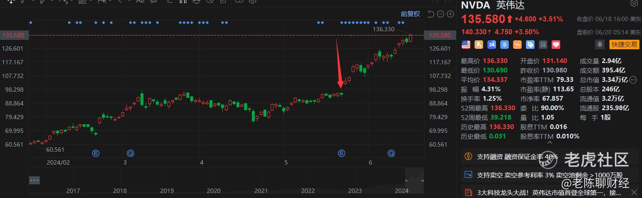Image resolution: width=642 pixels, height=198 pixels.
Task: Click the gold lightning Lv1 quote icon
Action: [x=479, y=44]
